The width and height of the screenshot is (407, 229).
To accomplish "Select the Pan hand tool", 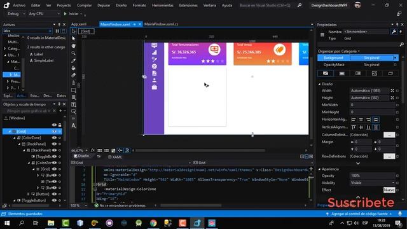I will click(74, 46).
